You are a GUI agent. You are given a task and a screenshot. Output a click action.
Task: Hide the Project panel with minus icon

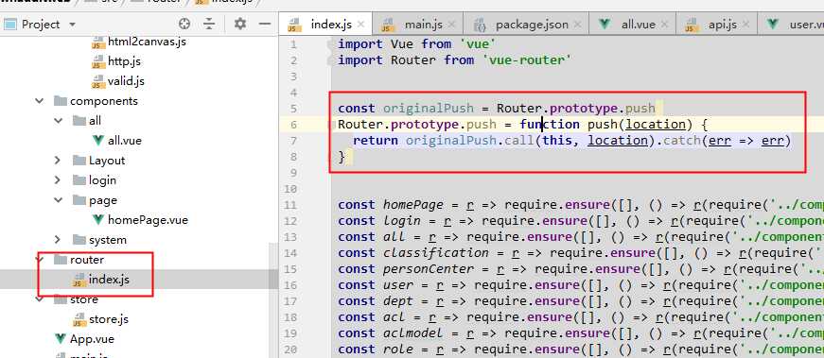coord(265,24)
